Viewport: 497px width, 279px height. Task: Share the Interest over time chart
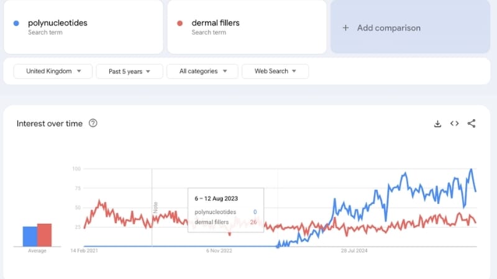tap(472, 123)
